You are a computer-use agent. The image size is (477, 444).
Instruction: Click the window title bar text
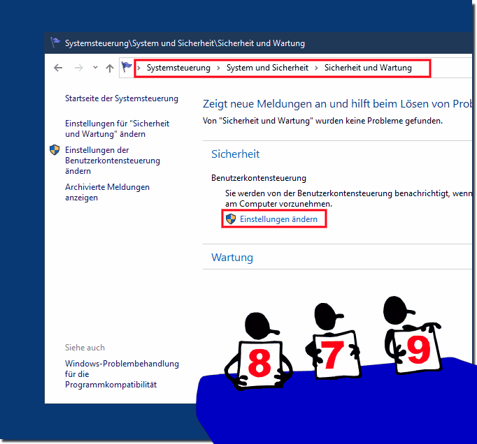click(185, 43)
